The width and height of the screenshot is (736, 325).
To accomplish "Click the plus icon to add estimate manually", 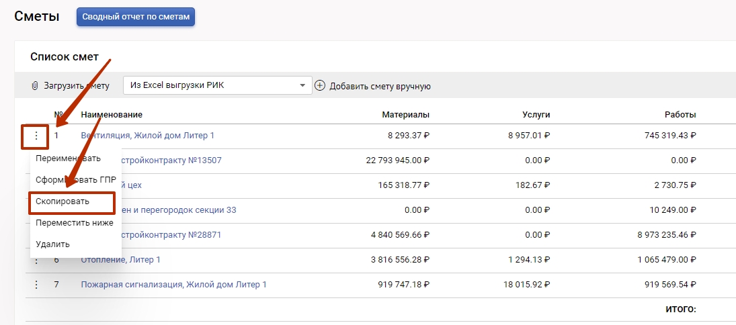I will tap(320, 86).
